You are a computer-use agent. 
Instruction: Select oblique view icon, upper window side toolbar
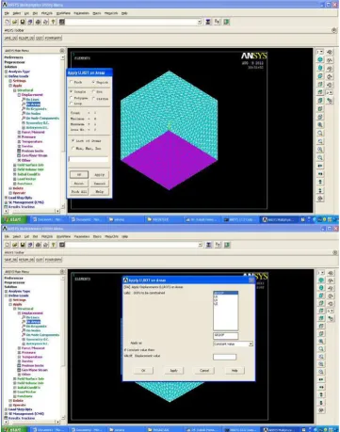tap(320, 68)
